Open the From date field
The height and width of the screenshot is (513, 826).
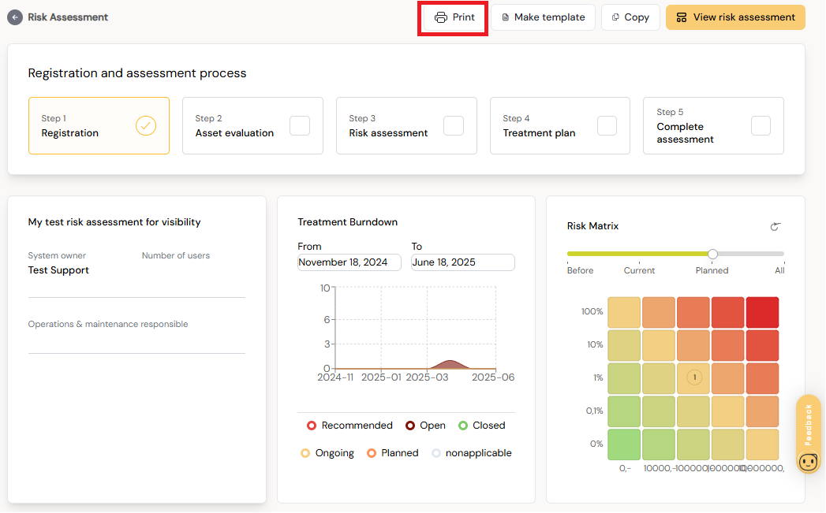point(349,262)
